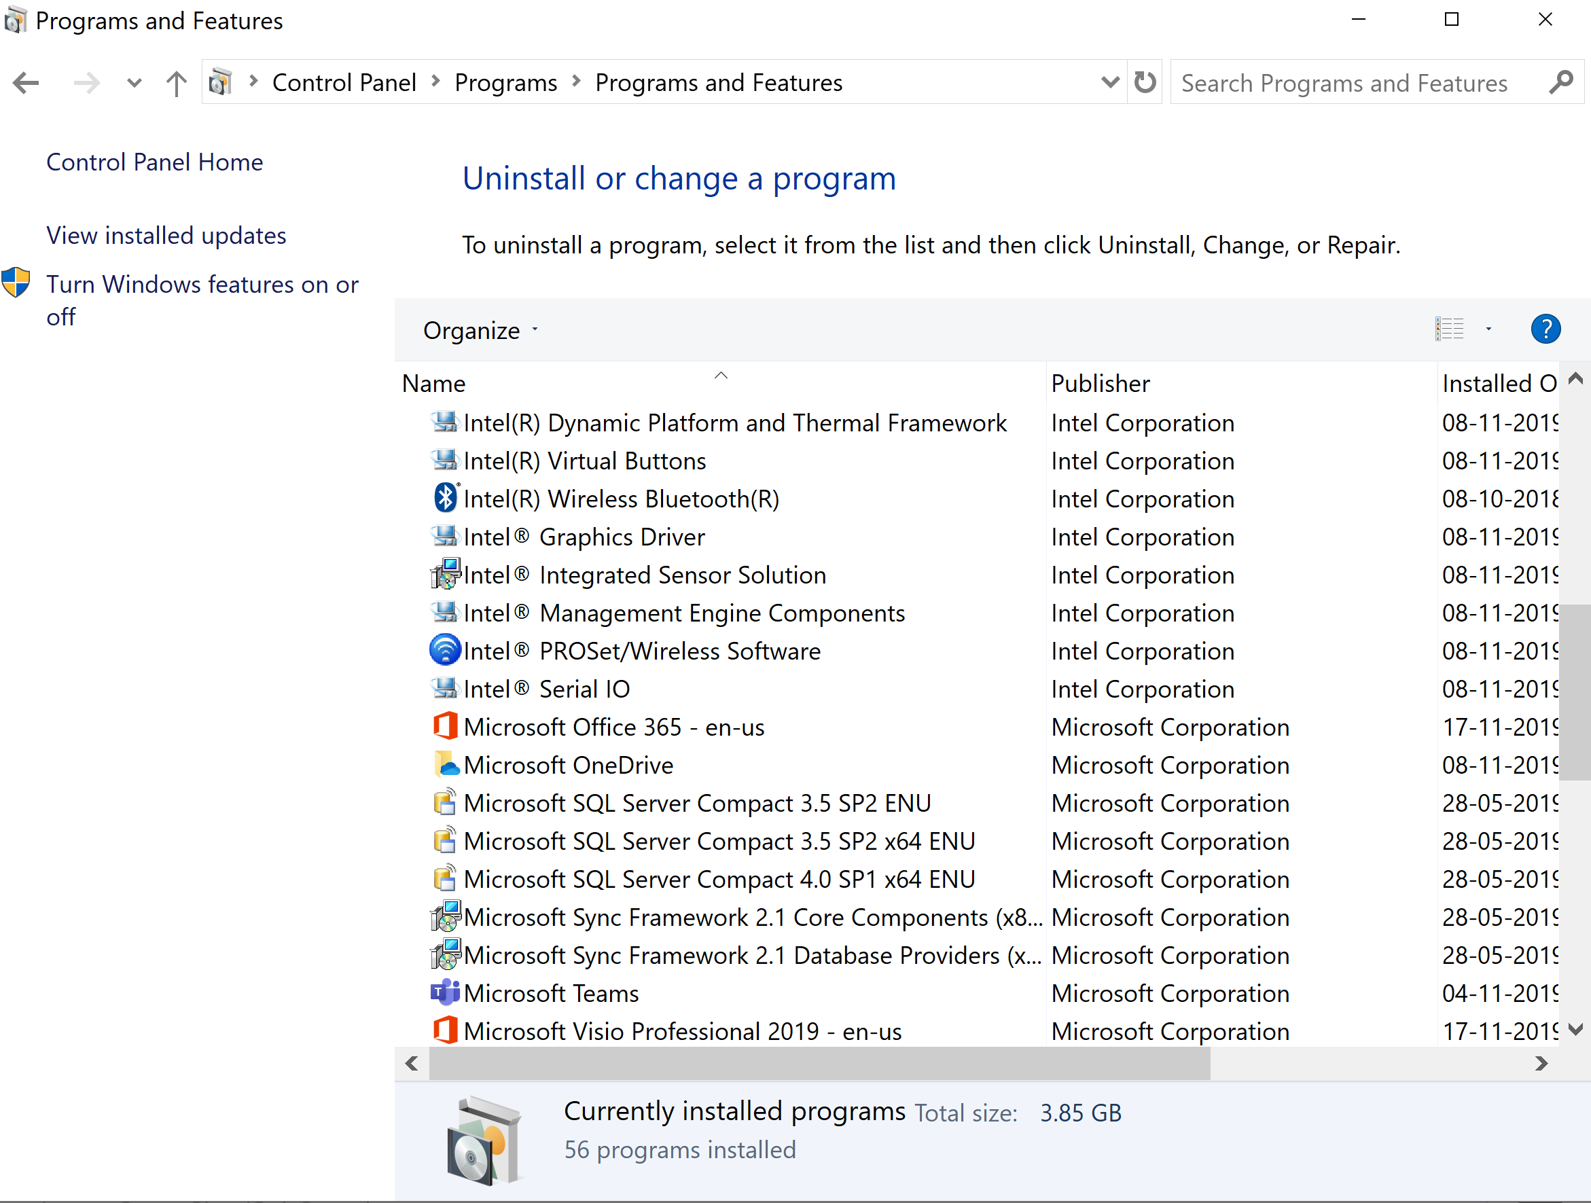
Task: Sort by the Name column header
Action: click(433, 383)
